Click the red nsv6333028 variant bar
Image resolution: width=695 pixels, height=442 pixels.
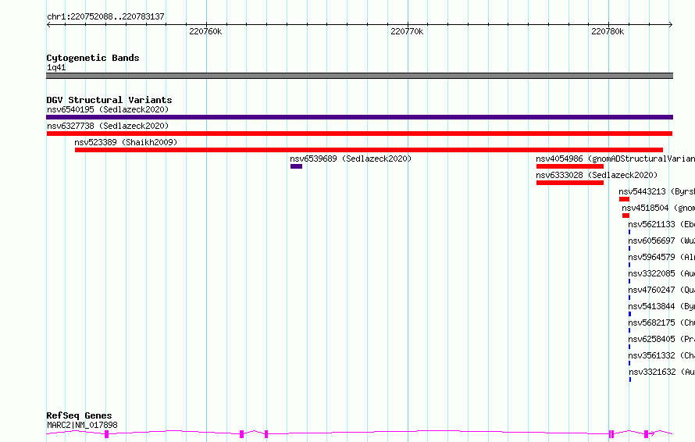pos(569,183)
